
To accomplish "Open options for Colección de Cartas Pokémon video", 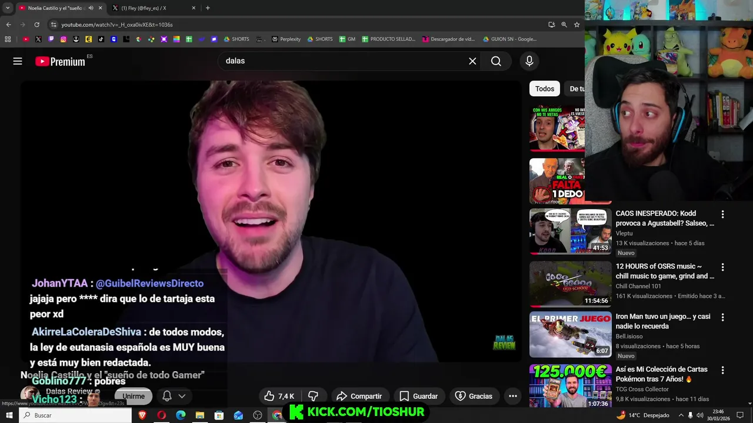I will 722,370.
